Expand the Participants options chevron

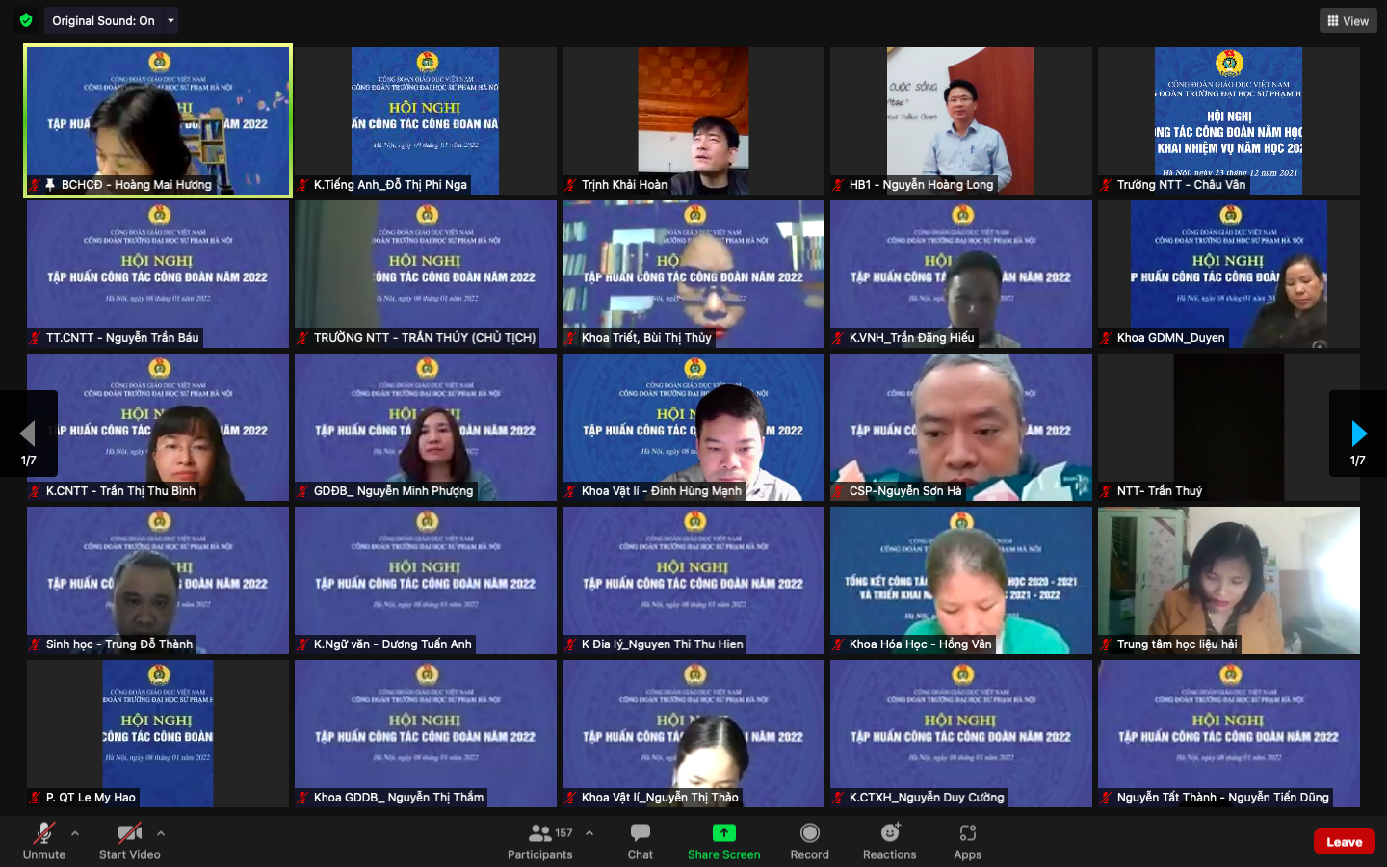(x=589, y=833)
